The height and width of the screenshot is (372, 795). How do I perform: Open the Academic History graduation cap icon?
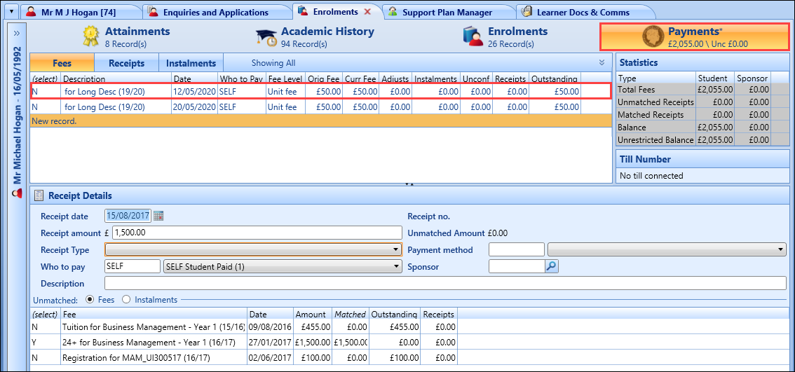(266, 36)
